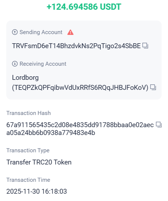Viewport: 168px width, 201px height.
Task: Click the Lordborg account name
Action: pos(25,78)
